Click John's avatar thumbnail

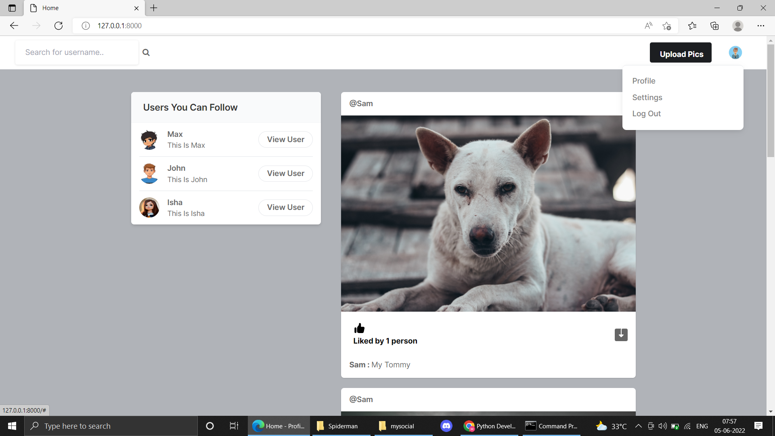point(149,174)
